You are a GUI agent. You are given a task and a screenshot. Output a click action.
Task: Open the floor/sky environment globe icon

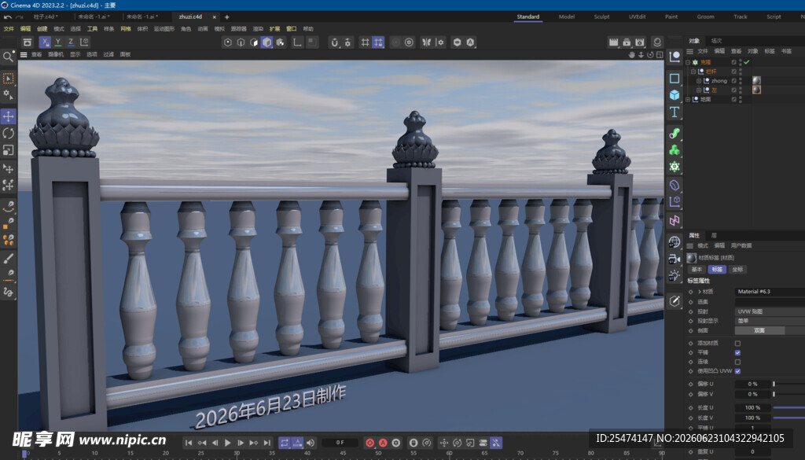[x=675, y=242]
